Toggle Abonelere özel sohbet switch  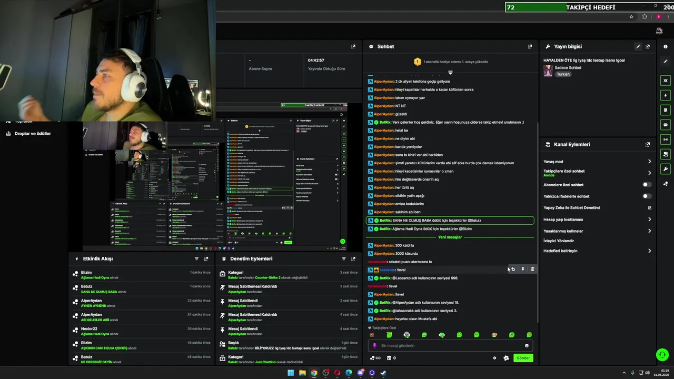pyautogui.click(x=647, y=185)
